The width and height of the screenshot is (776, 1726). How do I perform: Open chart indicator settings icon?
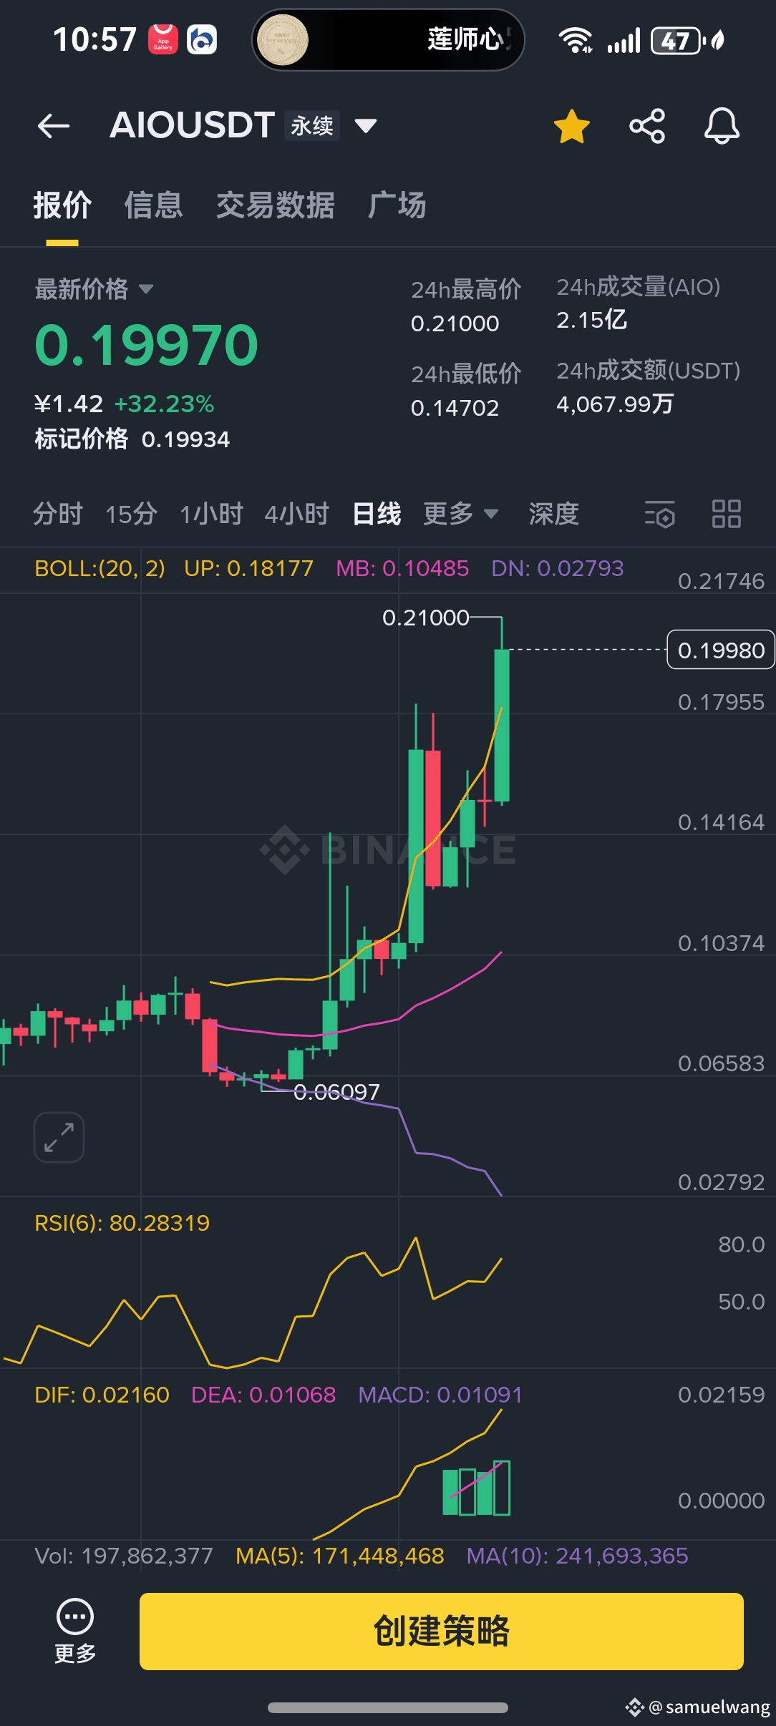coord(659,514)
